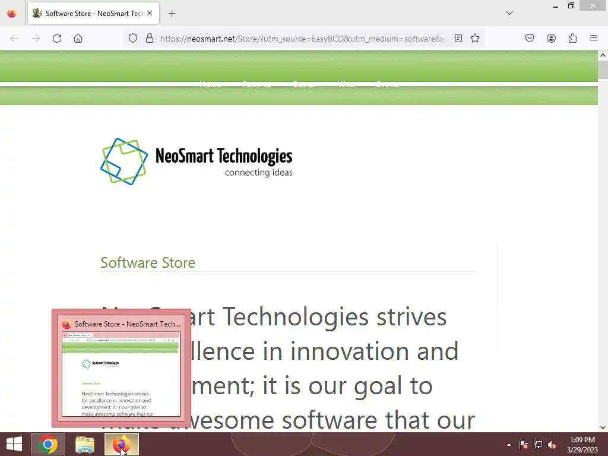
Task: Click Firefox taskbar icon
Action: pyautogui.click(x=121, y=444)
